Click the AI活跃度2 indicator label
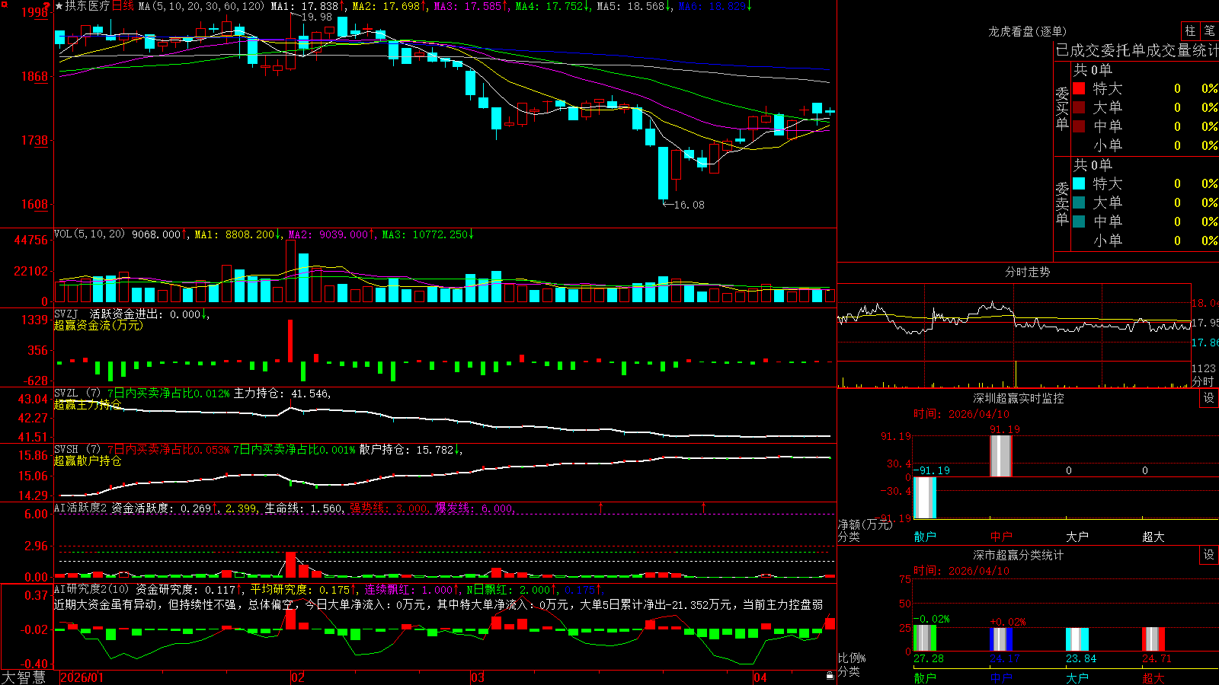1219x685 pixels. [x=81, y=508]
